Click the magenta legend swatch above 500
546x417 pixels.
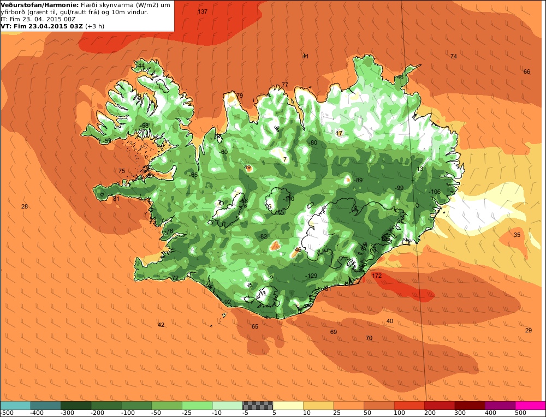[x=530, y=406]
